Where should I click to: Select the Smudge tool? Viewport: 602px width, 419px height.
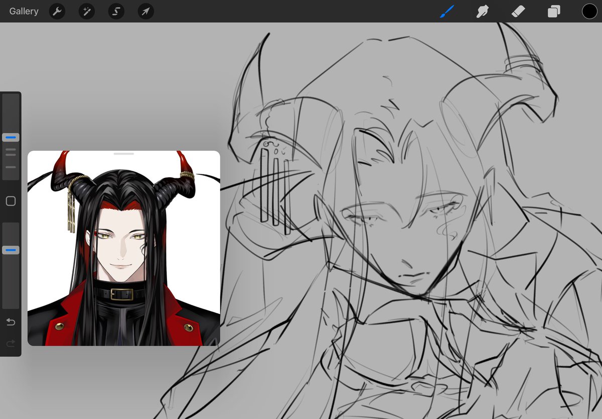pyautogui.click(x=482, y=11)
